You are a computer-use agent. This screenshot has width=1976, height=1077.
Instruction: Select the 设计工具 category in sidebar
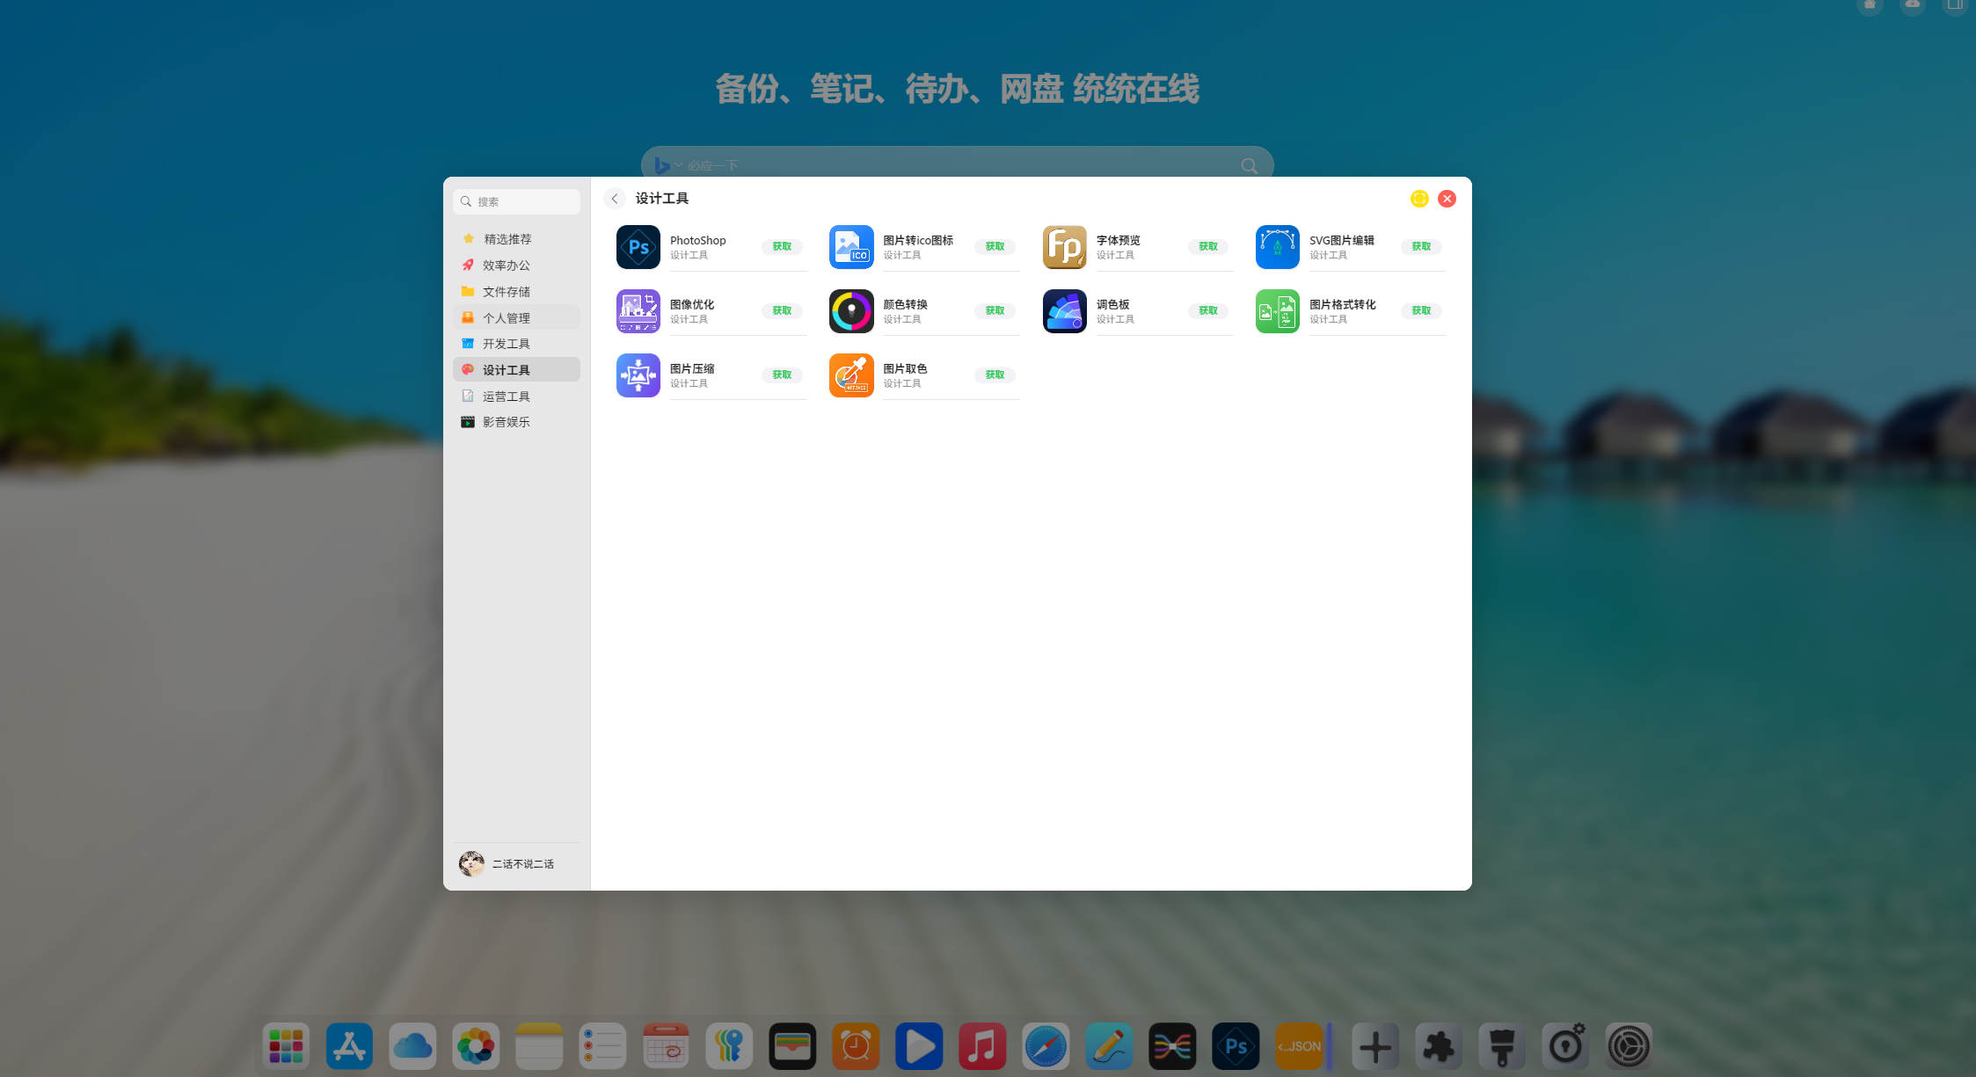pos(516,370)
